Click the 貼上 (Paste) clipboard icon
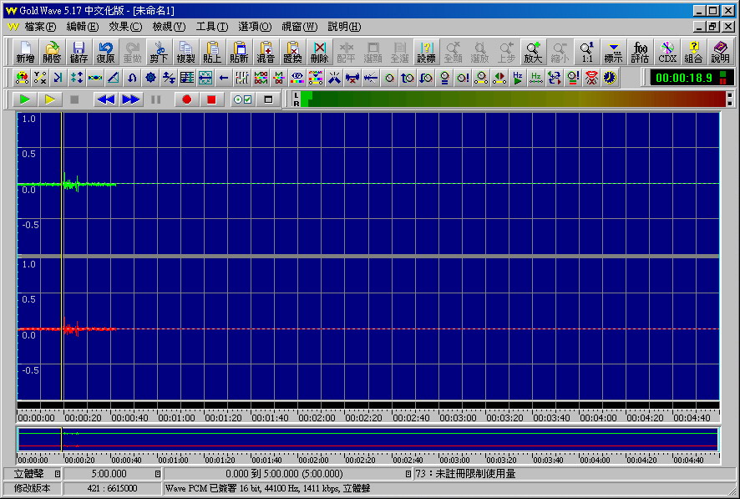Screen dimensions: 740x499 pyautogui.click(x=212, y=52)
